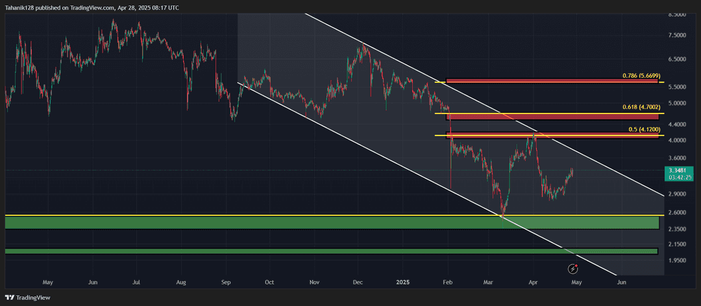Screen dimensions: 701x306
Task: Click the lightning bolt event icon near May
Action: click(x=572, y=269)
